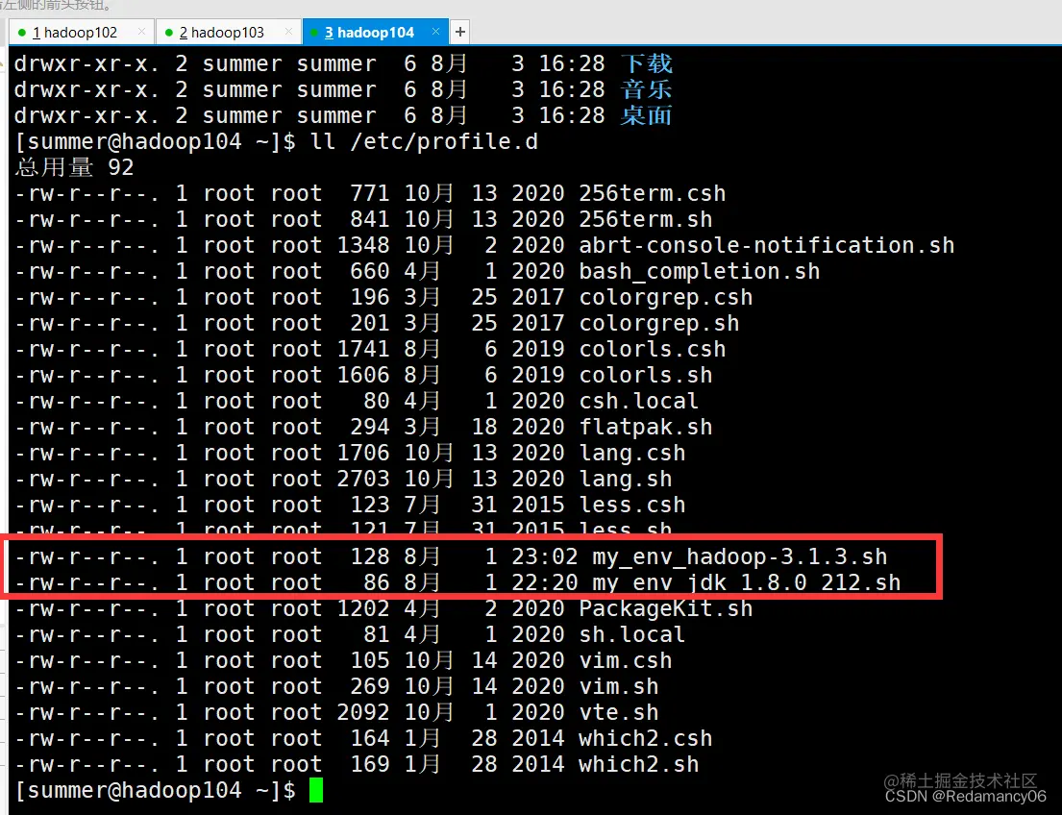Click the file name which2.sh
The width and height of the screenshot is (1062, 815).
point(639,764)
